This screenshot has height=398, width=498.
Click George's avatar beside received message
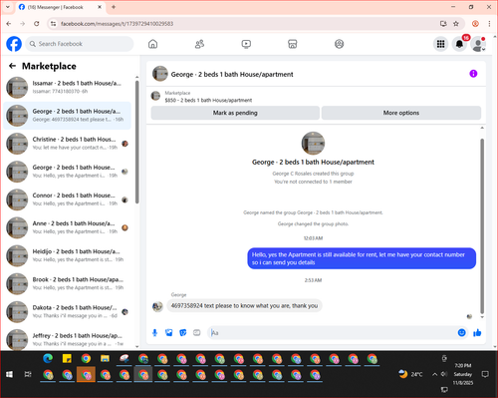click(157, 306)
